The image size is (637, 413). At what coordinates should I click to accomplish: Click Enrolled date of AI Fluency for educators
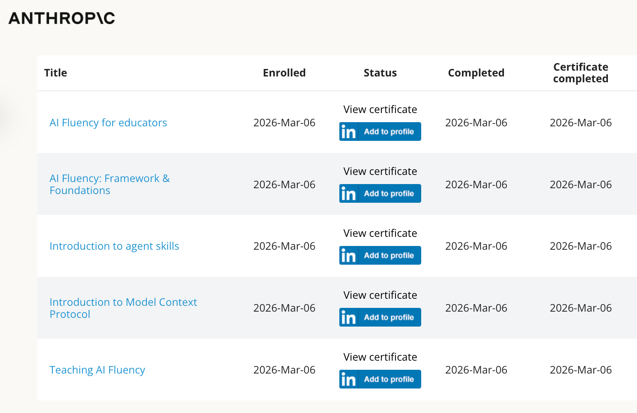coord(284,123)
